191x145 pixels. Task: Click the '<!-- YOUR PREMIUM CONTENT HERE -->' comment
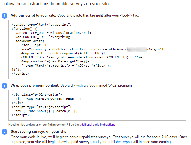click(x=49, y=99)
